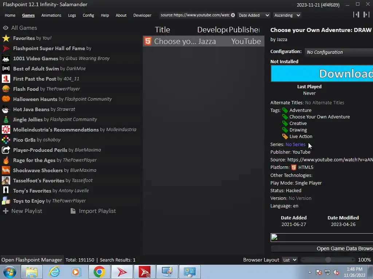373x279 pixels.
Task: Click the Molleindustria's Recommendations icon
Action: click(6, 130)
